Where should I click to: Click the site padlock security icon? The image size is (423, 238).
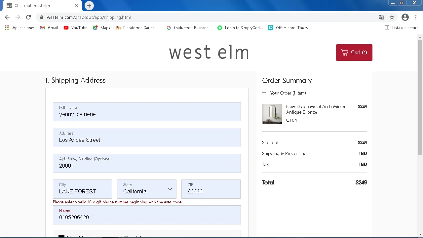point(42,17)
